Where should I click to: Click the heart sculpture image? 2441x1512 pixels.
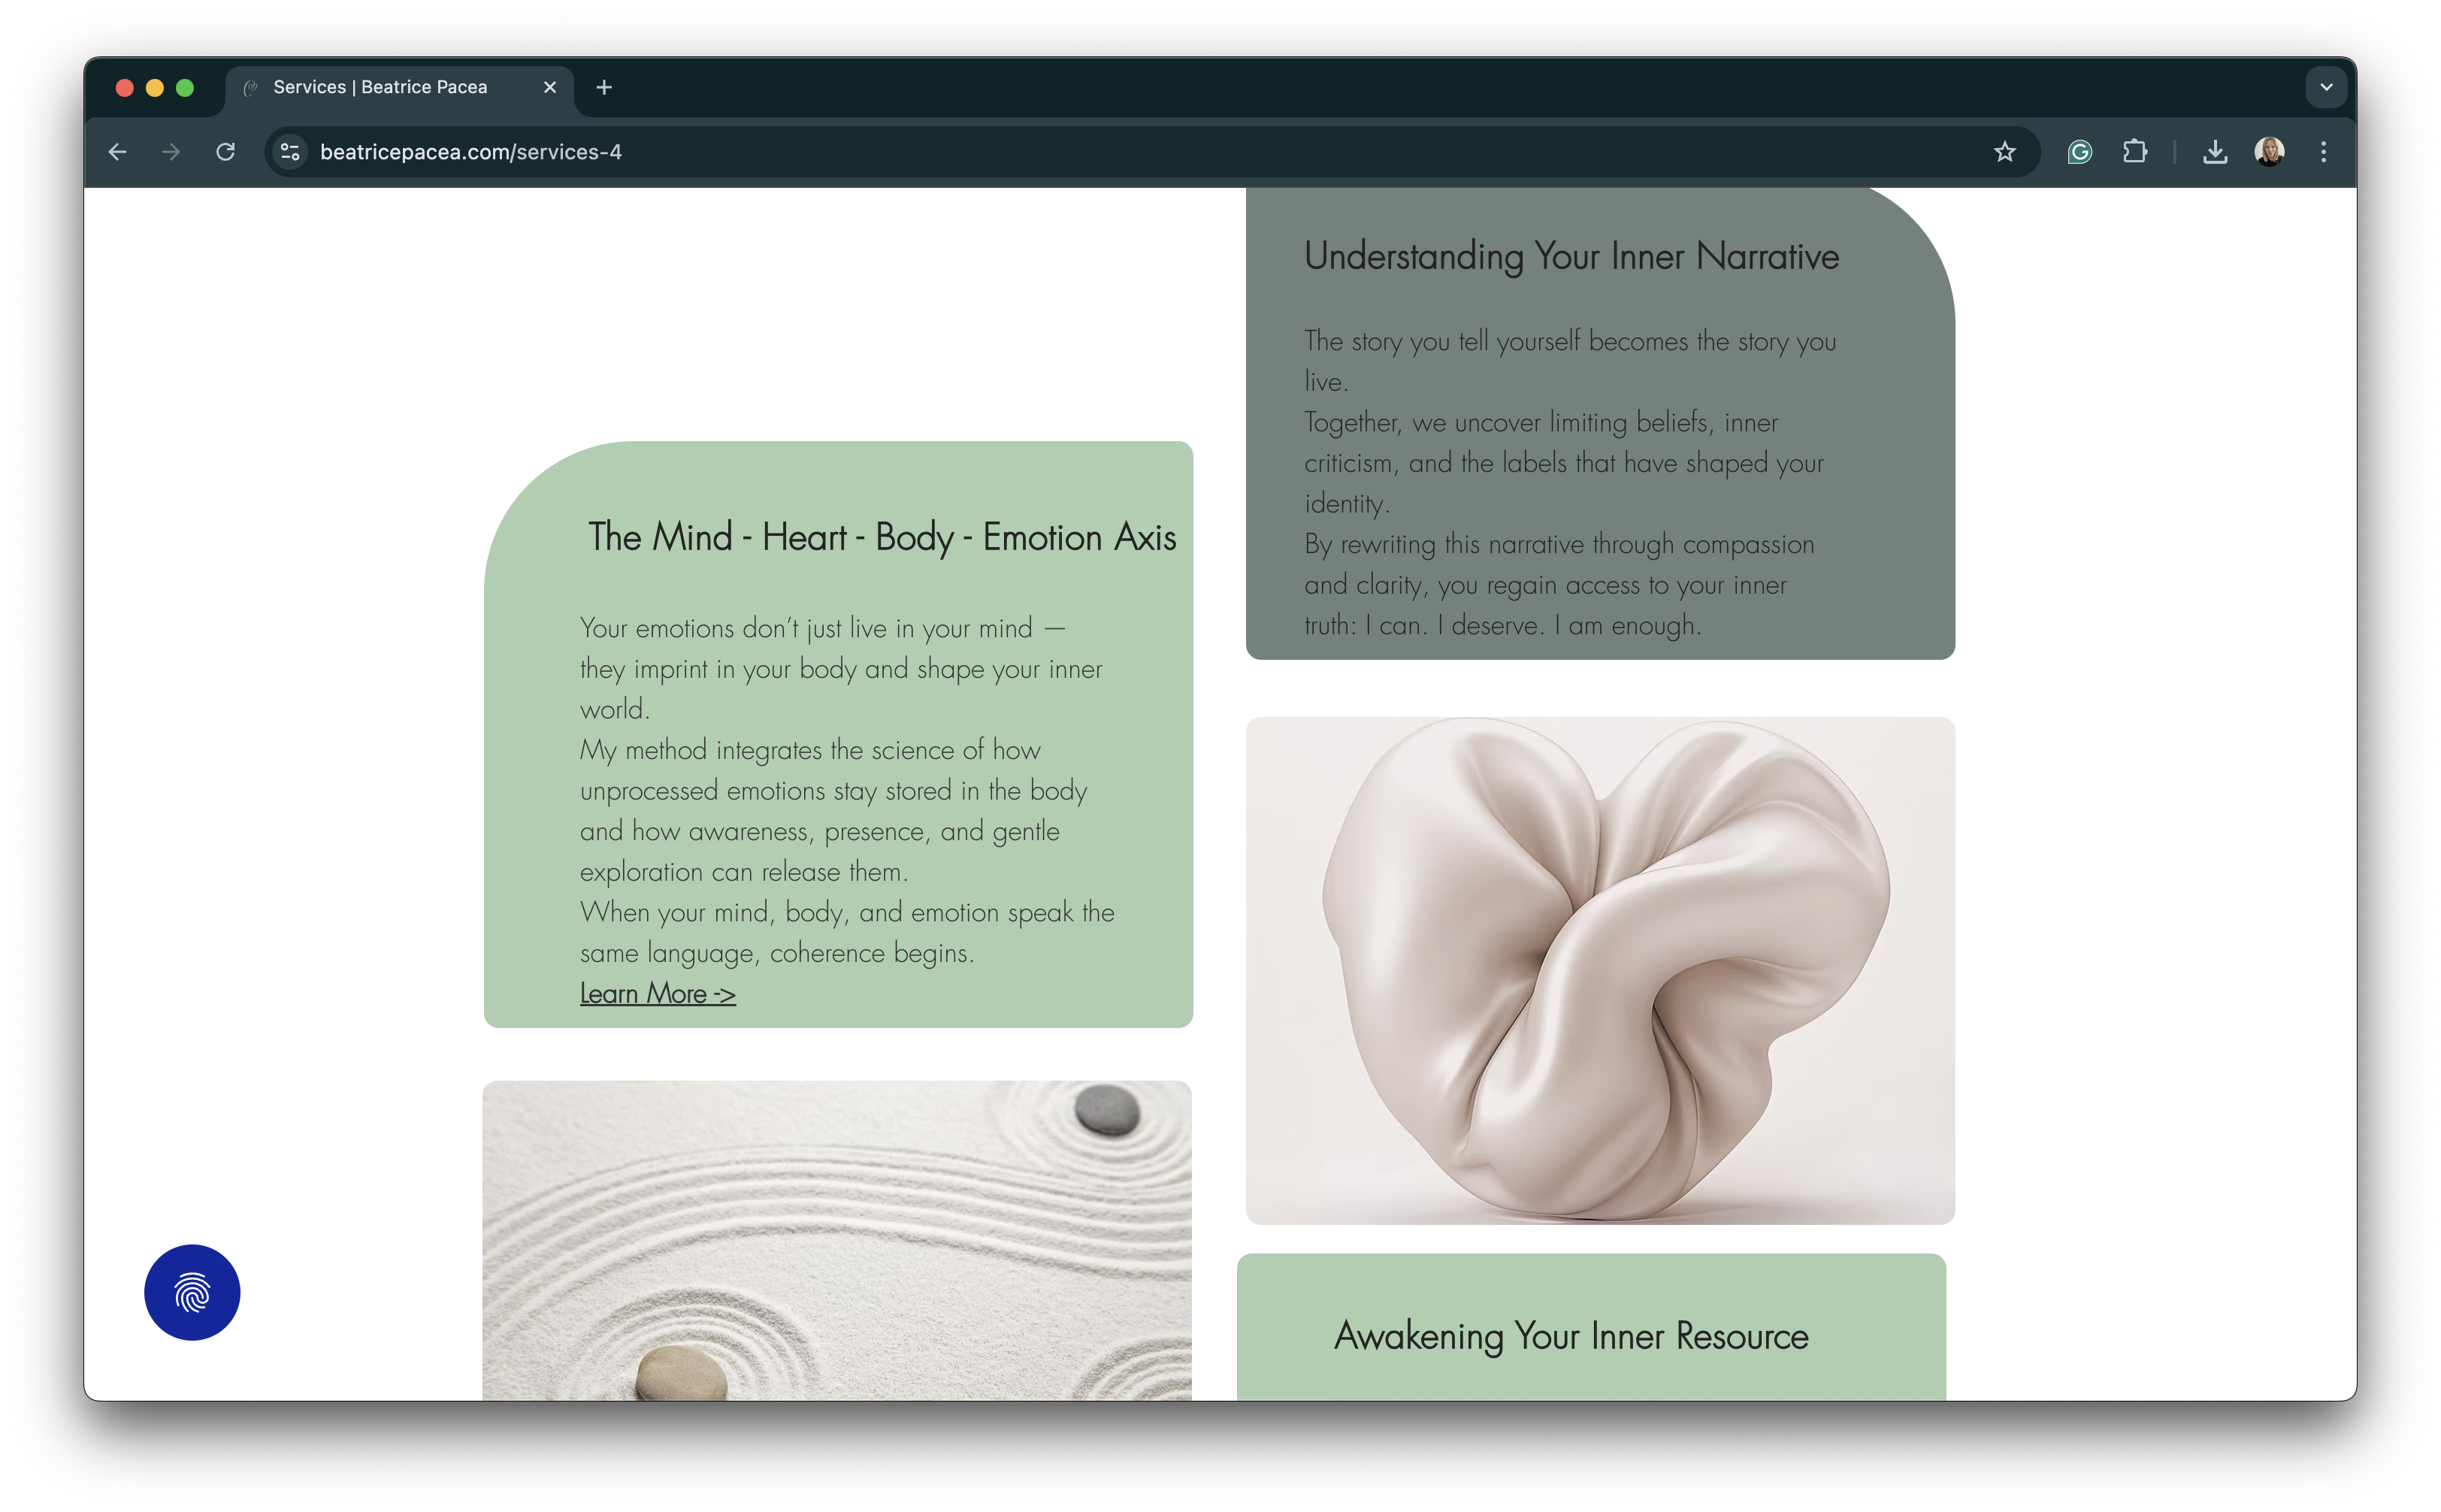click(1600, 970)
